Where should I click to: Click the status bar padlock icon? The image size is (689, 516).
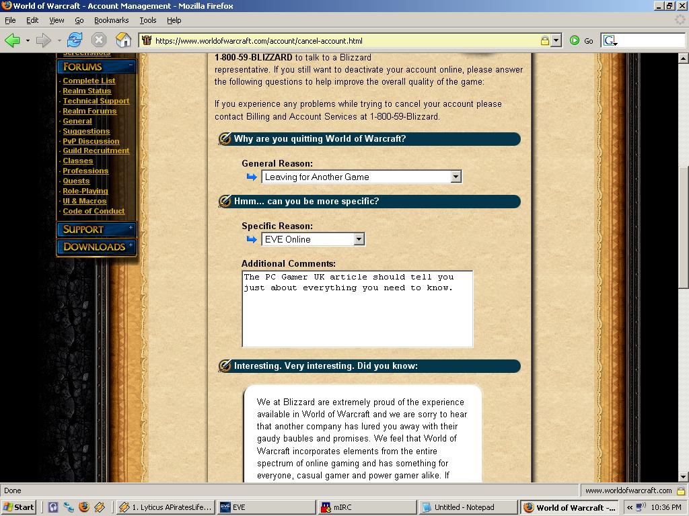click(x=681, y=490)
